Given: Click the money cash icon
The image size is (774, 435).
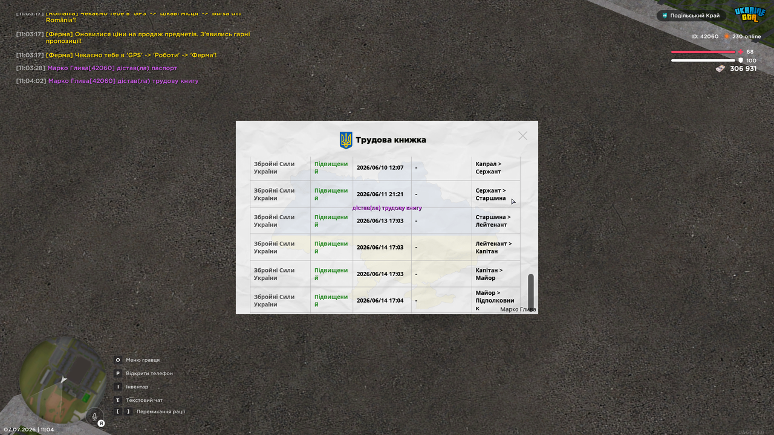Looking at the screenshot, I should 720,69.
